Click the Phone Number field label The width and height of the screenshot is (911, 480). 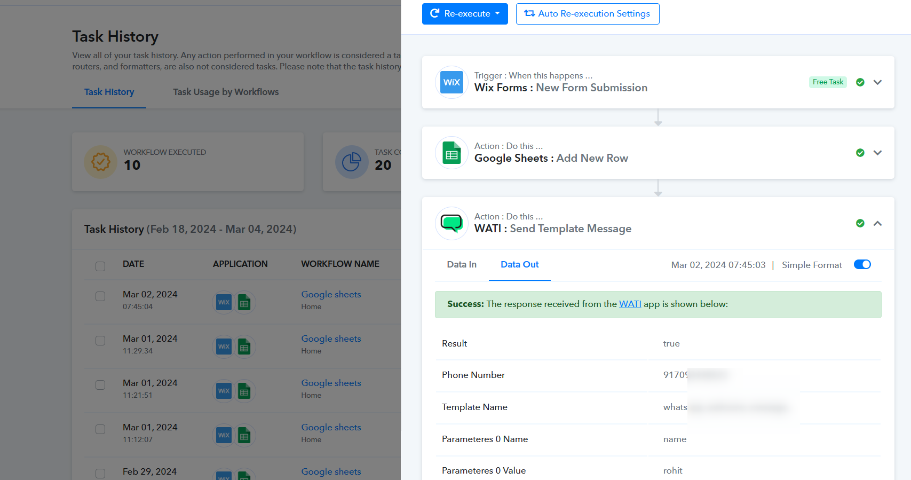pos(473,375)
